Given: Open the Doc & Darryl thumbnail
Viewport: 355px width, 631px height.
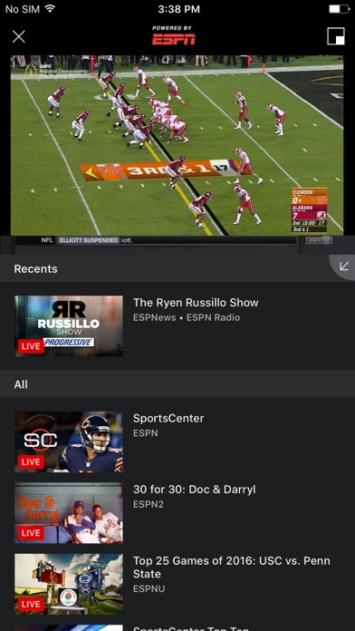Looking at the screenshot, I should (69, 513).
